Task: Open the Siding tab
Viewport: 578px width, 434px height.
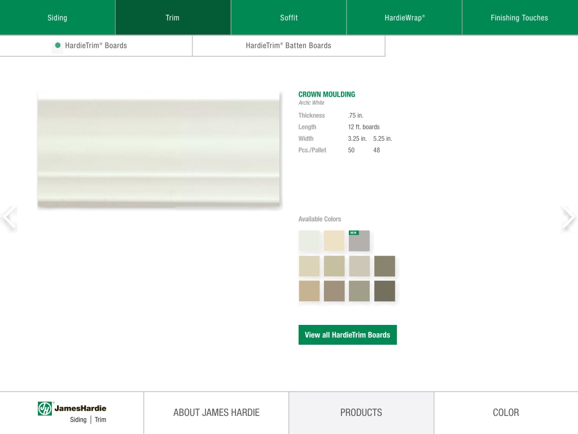Action: coord(58,18)
